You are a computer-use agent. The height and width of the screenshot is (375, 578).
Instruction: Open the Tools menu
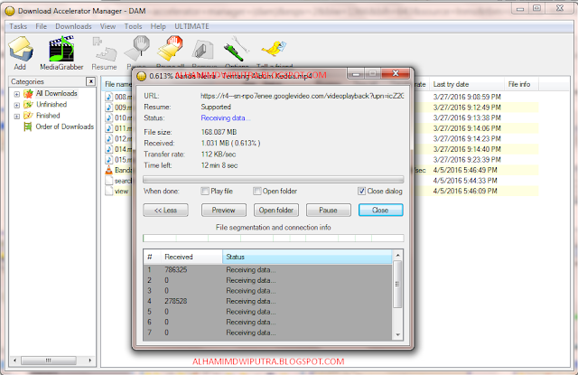(133, 26)
